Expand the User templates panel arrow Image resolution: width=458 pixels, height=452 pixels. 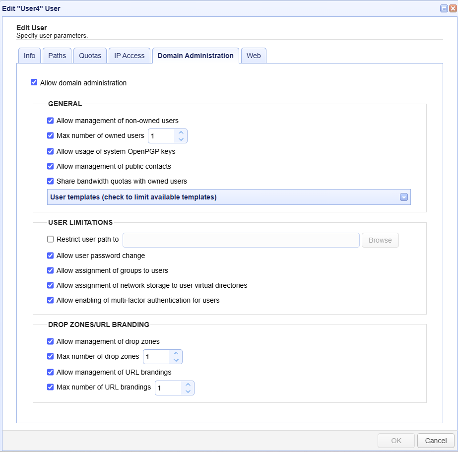pos(403,197)
